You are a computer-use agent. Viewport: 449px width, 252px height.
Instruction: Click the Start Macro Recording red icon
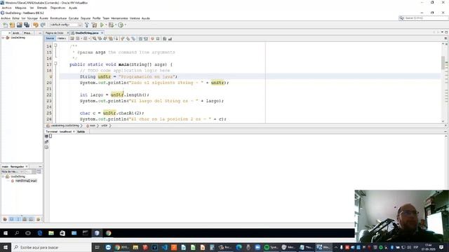click(x=152, y=39)
